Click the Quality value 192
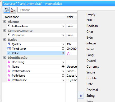The width and height of the screenshot is (115, 102). 69,44
